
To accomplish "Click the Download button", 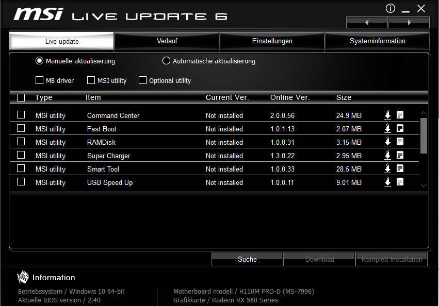I will (x=319, y=259).
